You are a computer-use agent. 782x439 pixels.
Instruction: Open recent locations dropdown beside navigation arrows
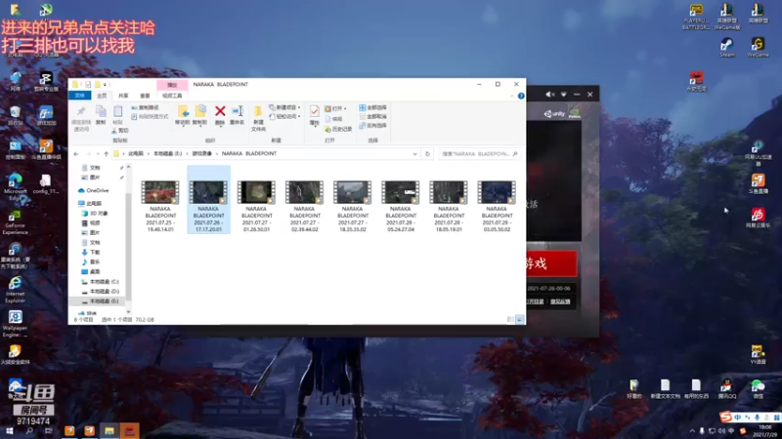coord(98,154)
